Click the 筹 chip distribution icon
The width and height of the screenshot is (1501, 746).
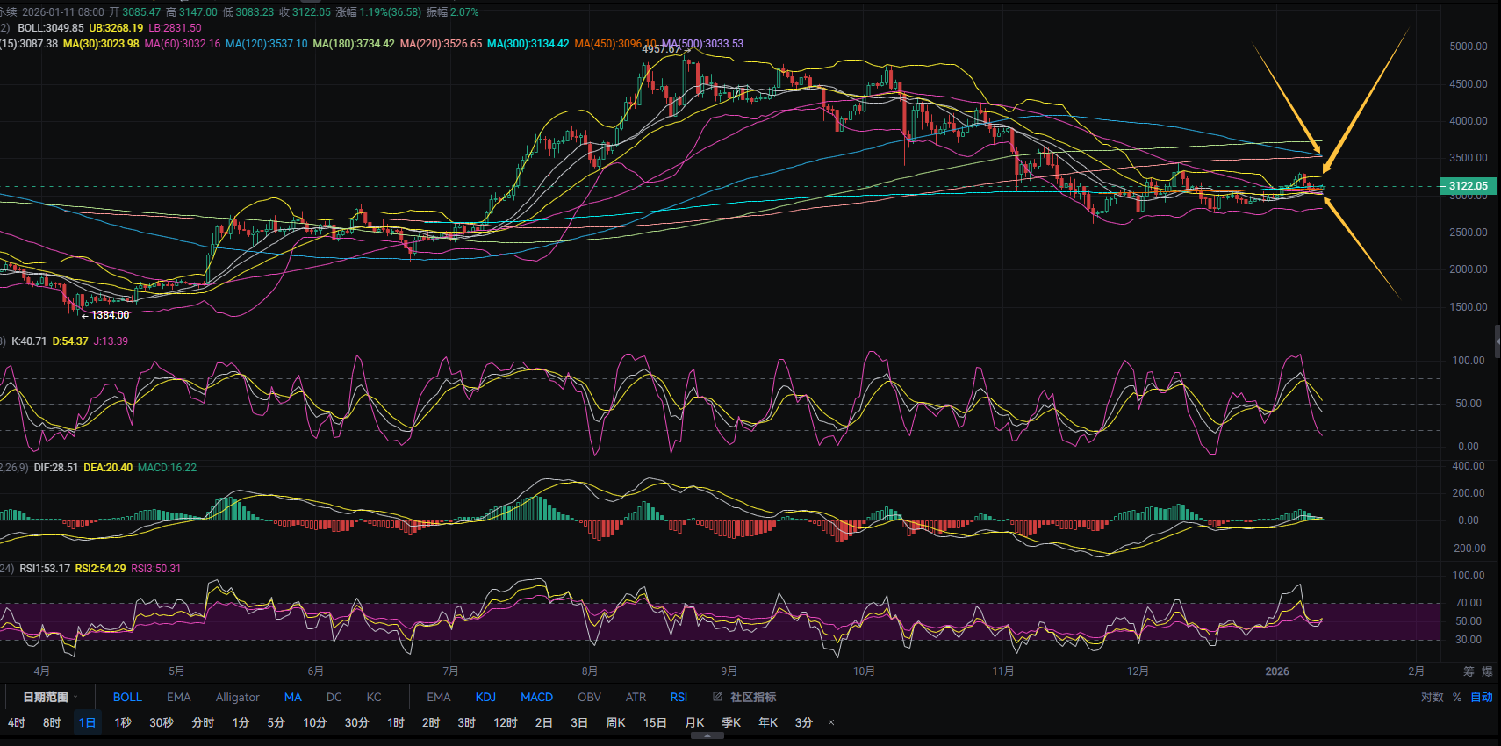(x=1469, y=671)
